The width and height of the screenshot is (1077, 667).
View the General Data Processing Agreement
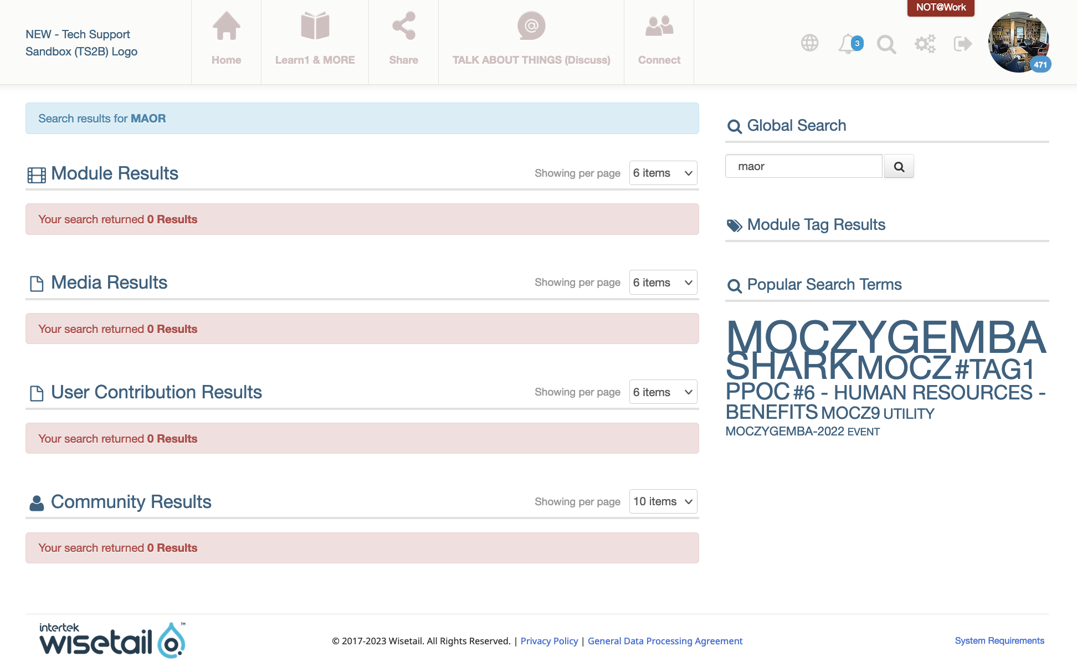coord(665,640)
